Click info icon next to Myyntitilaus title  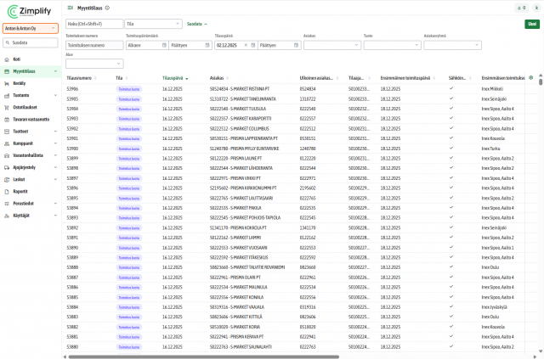[x=107, y=7]
